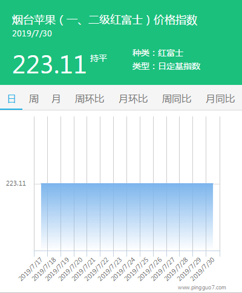242x293 pixels.
Task: Click the x-axis label 2019/7/23
Action: click(x=111, y=269)
